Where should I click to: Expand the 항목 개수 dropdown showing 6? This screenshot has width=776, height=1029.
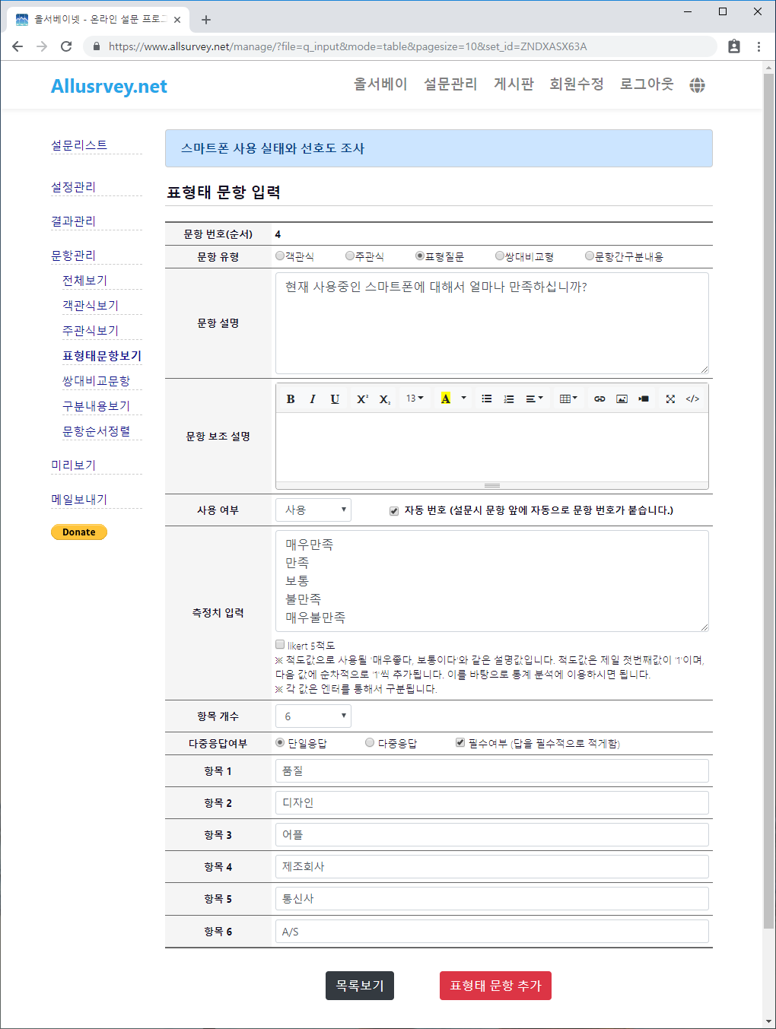click(x=313, y=716)
